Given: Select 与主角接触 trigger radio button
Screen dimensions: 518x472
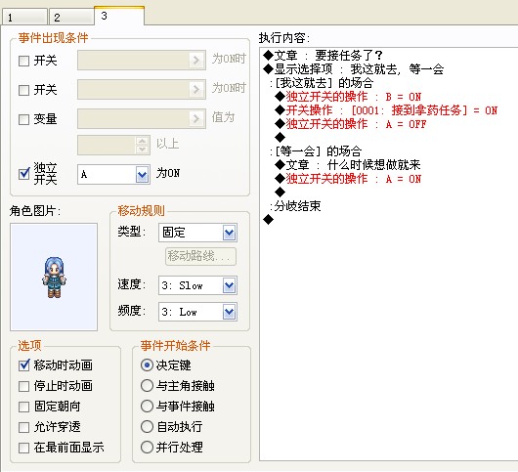Looking at the screenshot, I should coord(147,386).
